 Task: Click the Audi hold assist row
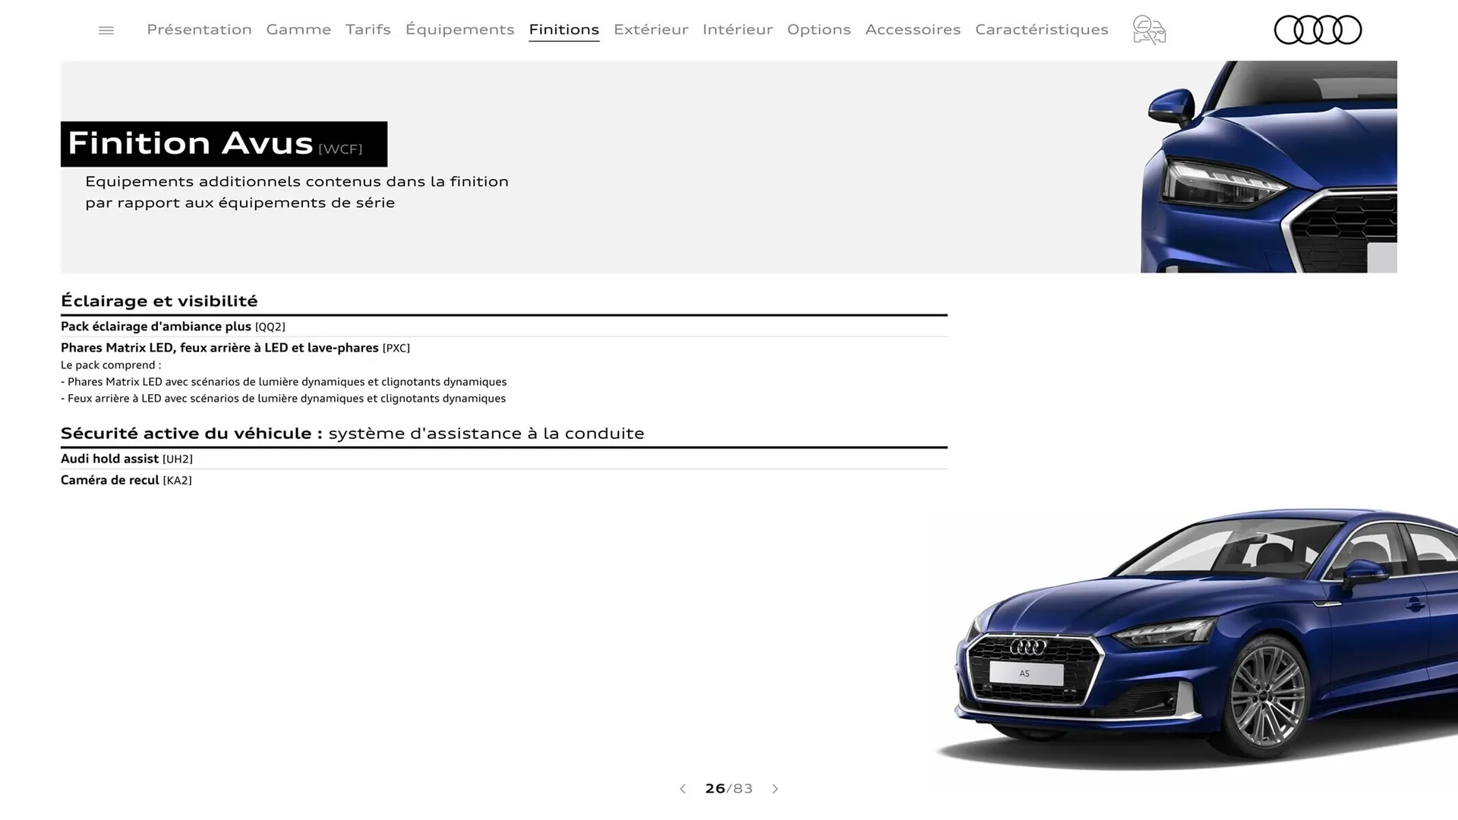(504, 459)
